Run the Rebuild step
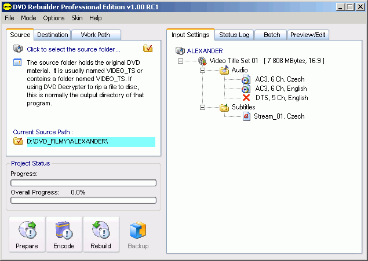This screenshot has height=261, width=368. point(101,234)
